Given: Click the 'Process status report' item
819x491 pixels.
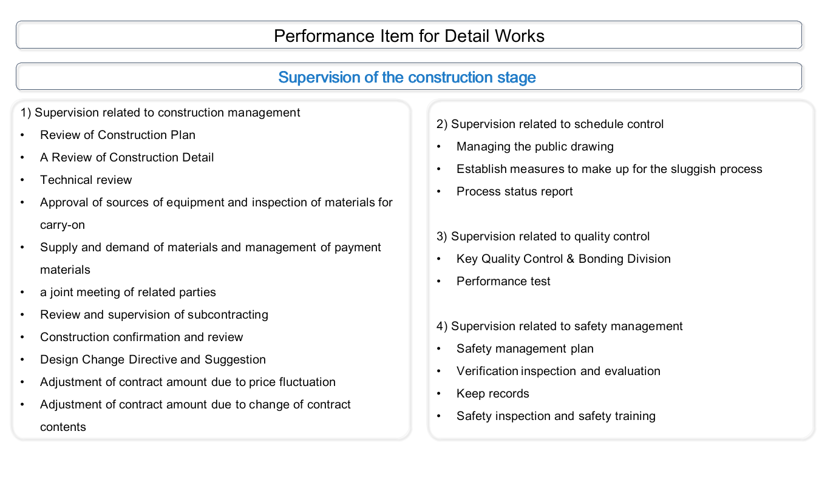Looking at the screenshot, I should [x=515, y=191].
